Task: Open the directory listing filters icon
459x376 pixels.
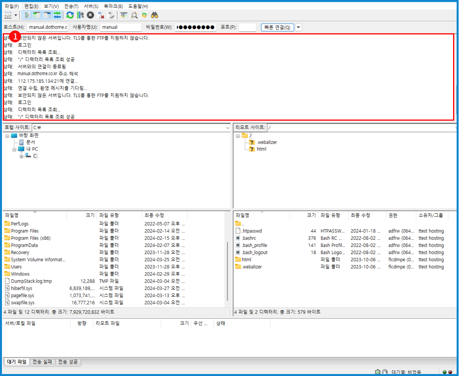Action: click(x=124, y=15)
